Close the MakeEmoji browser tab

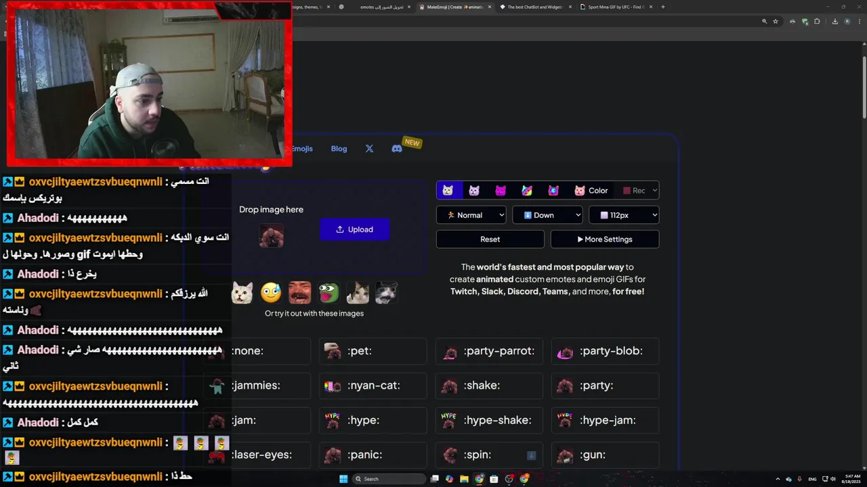[489, 7]
